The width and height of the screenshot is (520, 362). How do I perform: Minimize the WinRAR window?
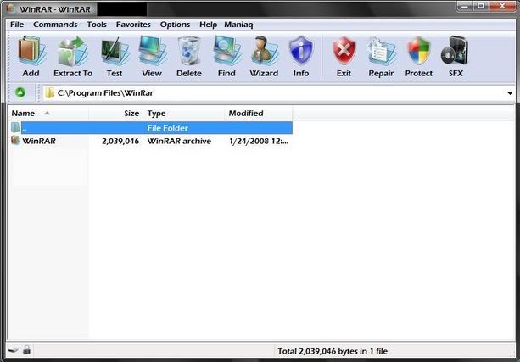[x=465, y=6]
